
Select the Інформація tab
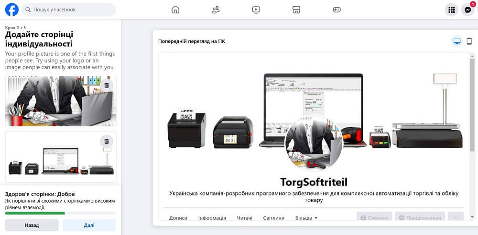tap(212, 218)
